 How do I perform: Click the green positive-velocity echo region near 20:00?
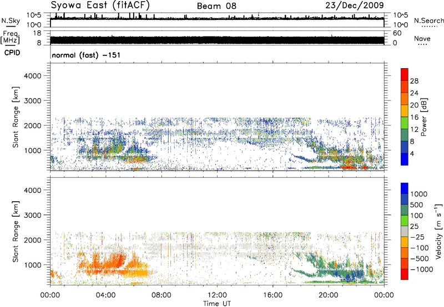coord(334,269)
